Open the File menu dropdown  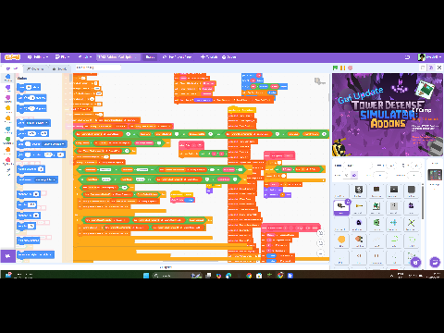pos(62,57)
